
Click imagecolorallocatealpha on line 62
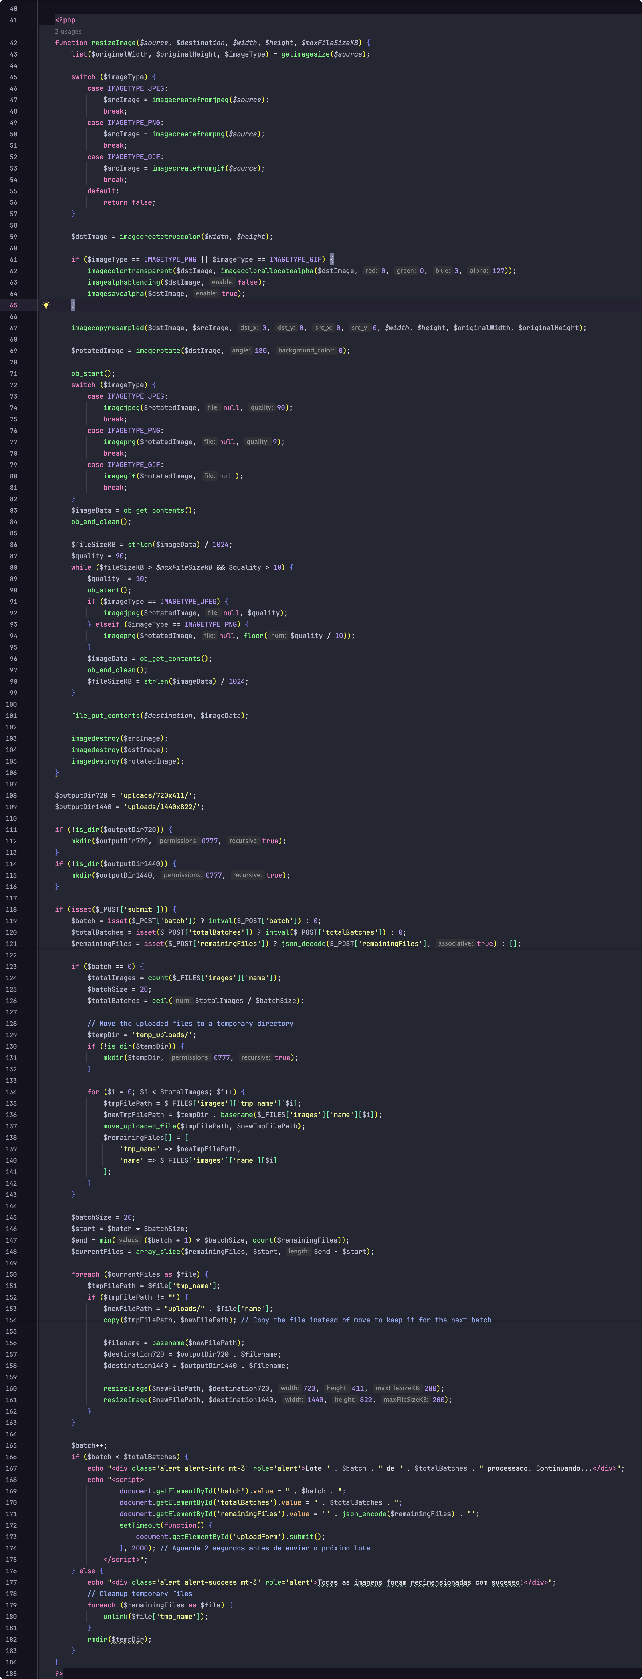pos(267,271)
